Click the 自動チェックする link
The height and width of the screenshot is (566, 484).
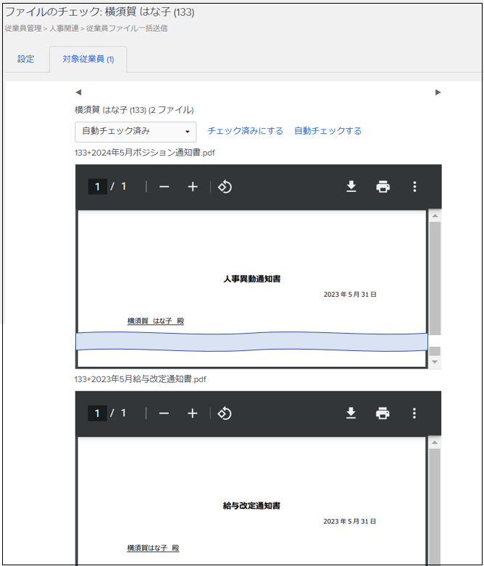[x=327, y=131]
